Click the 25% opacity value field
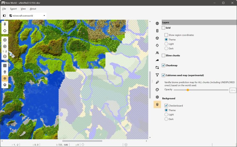This screenshot has width=237, height=147. [233, 90]
